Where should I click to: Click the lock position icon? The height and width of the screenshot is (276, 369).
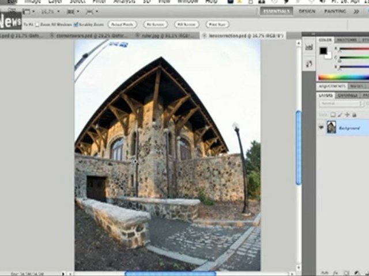[347, 115]
